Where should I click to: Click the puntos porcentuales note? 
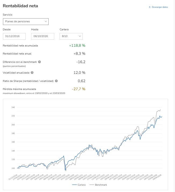[x=14, y=66]
